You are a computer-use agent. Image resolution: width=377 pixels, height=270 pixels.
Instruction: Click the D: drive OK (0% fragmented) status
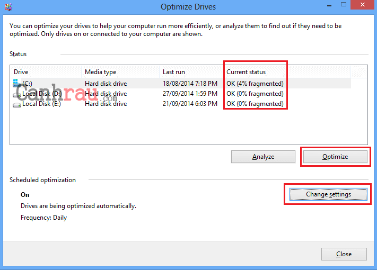(x=255, y=94)
